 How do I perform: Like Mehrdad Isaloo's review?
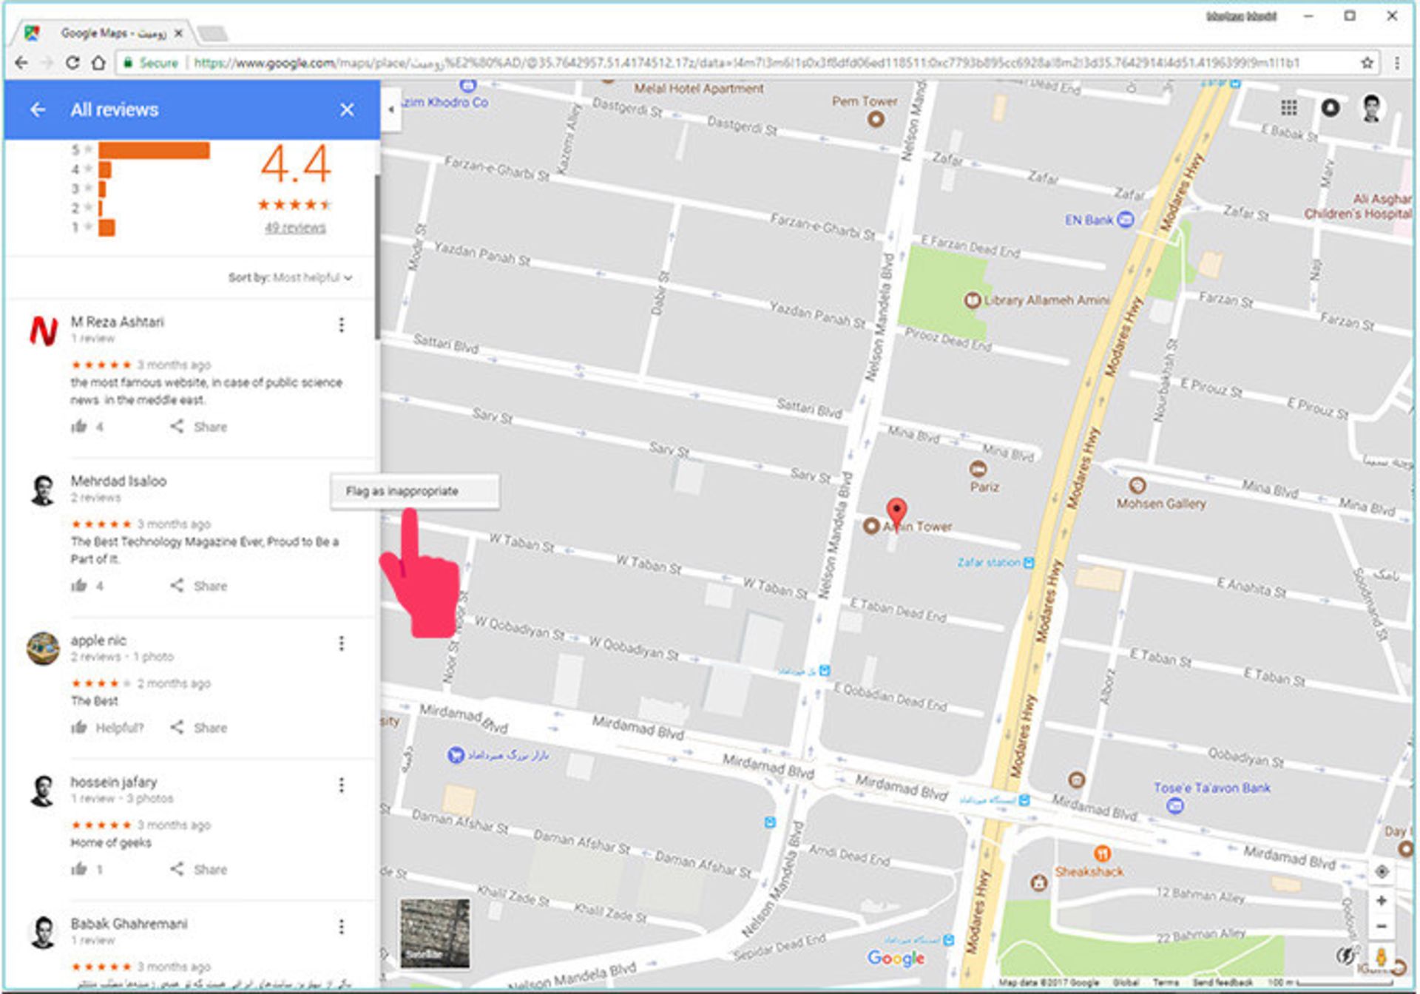79,586
